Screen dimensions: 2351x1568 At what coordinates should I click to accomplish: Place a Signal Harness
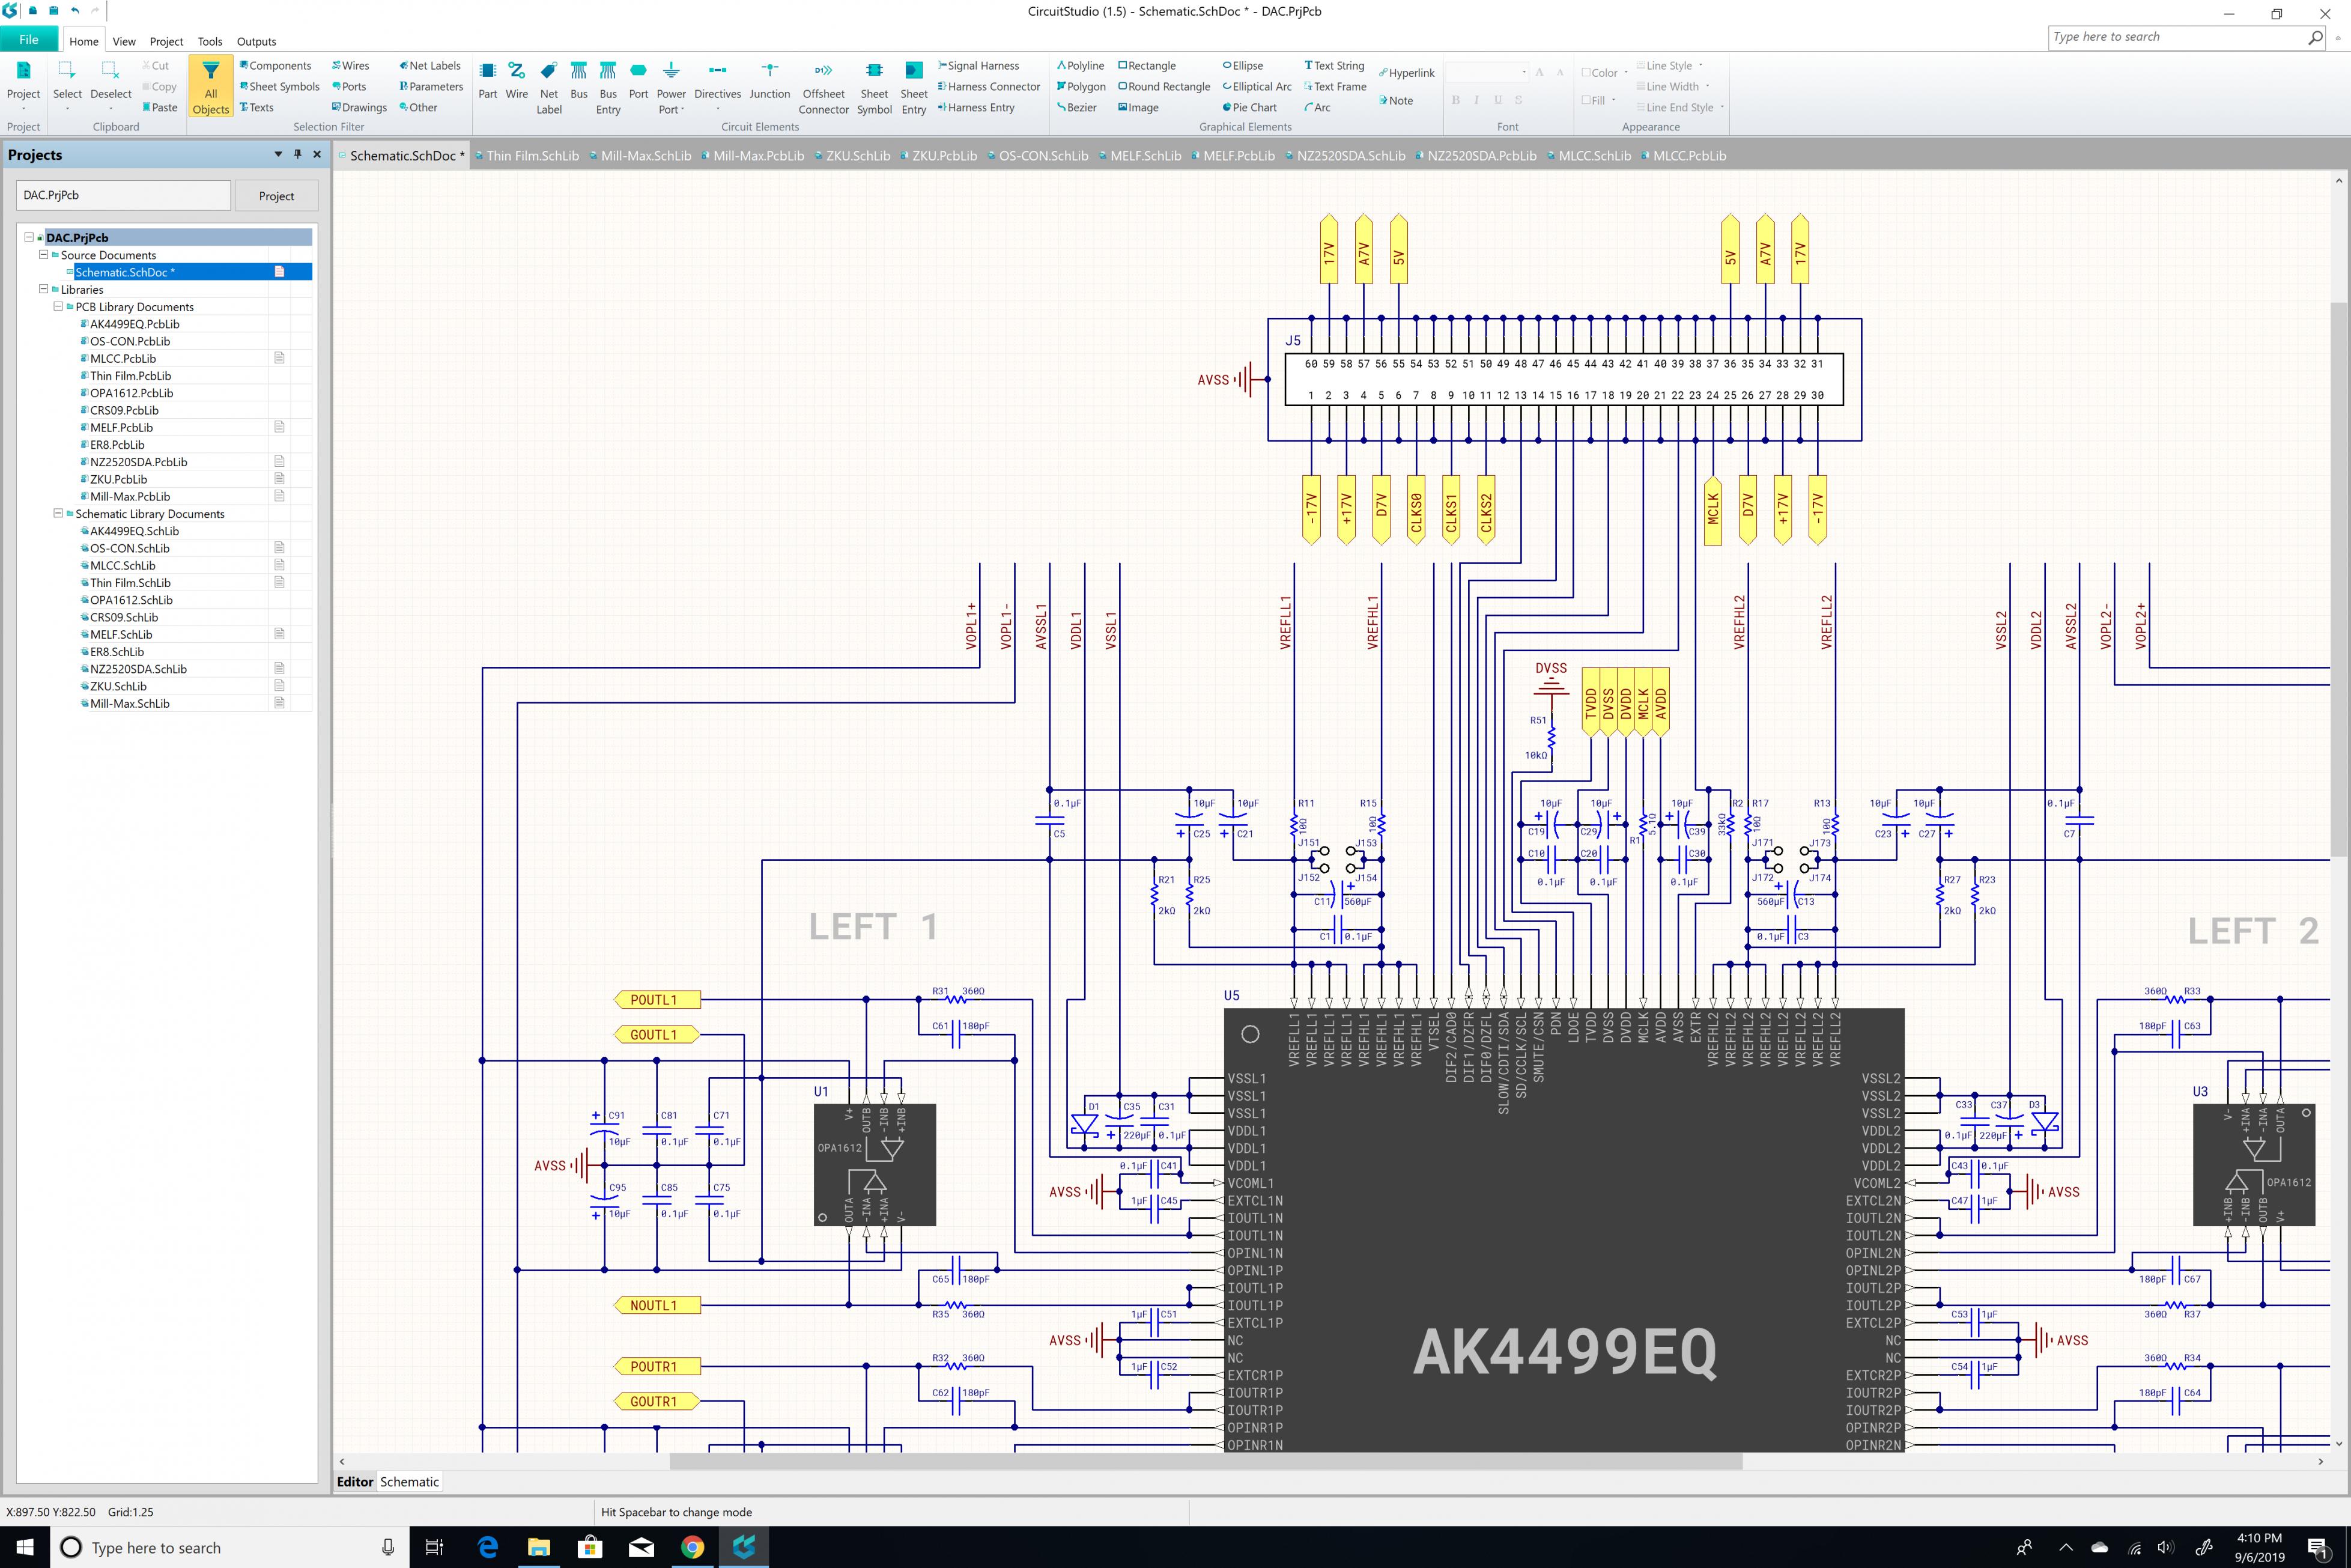click(x=978, y=66)
